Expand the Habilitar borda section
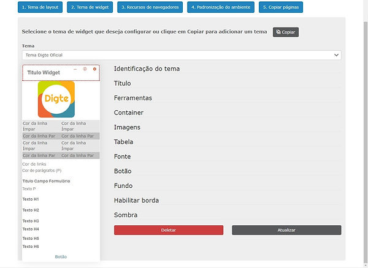Screen dimensions: 368x268 [136, 200]
